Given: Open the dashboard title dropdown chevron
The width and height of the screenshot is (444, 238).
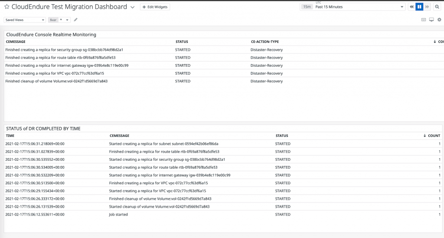Looking at the screenshot, I should pos(132,7).
